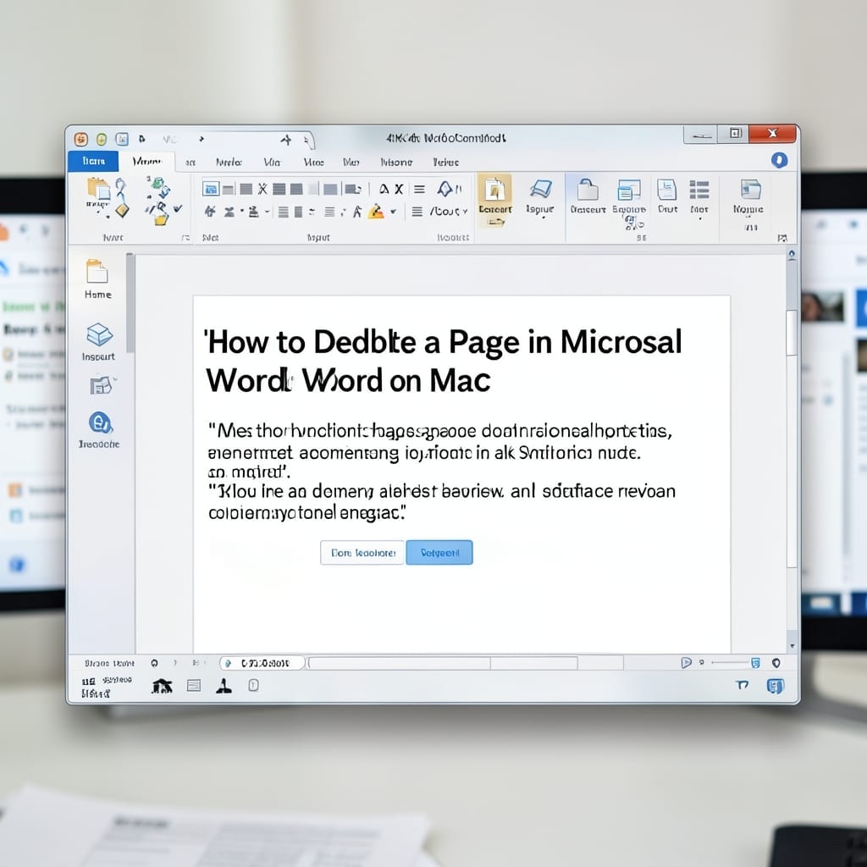867x867 pixels.
Task: Click the scrollbar top icon under ribbon
Action: [x=792, y=255]
